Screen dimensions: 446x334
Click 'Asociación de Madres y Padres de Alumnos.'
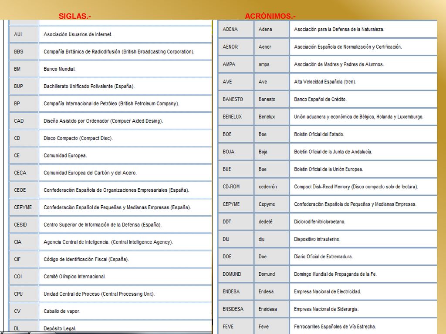tap(339, 64)
